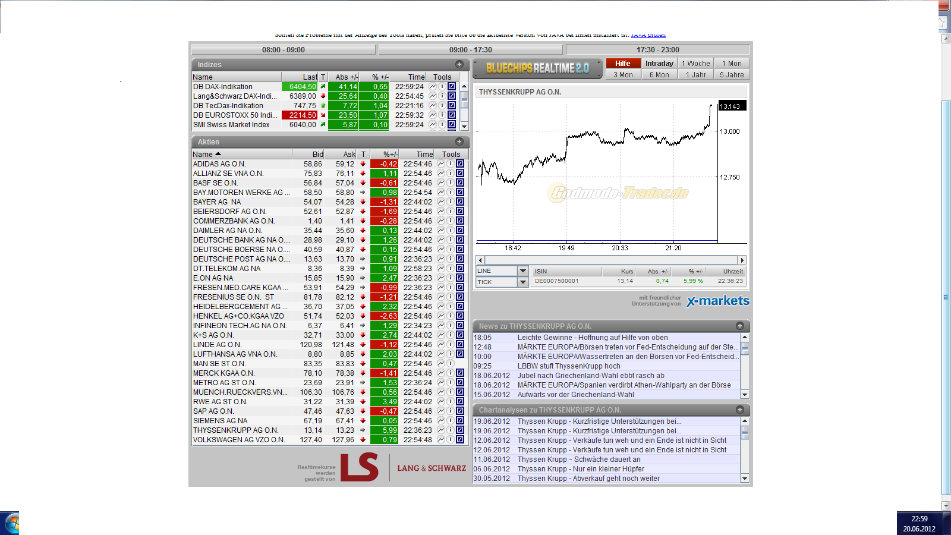
Task: Click chart horizontal scrollbar left arrow
Action: [480, 260]
